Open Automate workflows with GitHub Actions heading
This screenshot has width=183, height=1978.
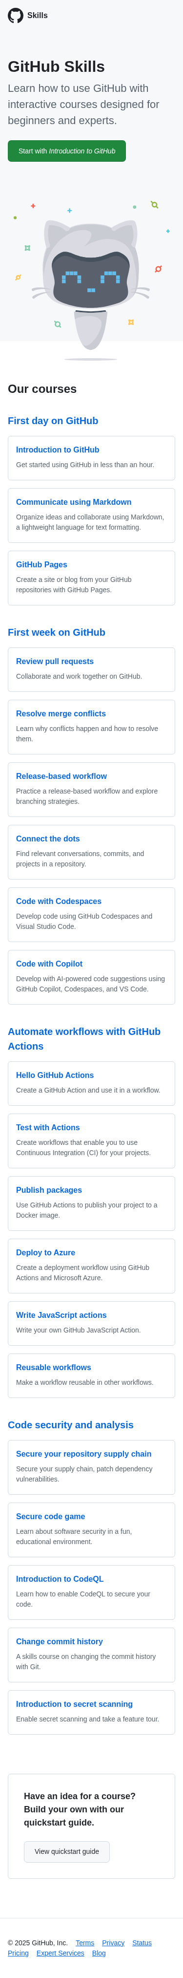click(84, 1039)
